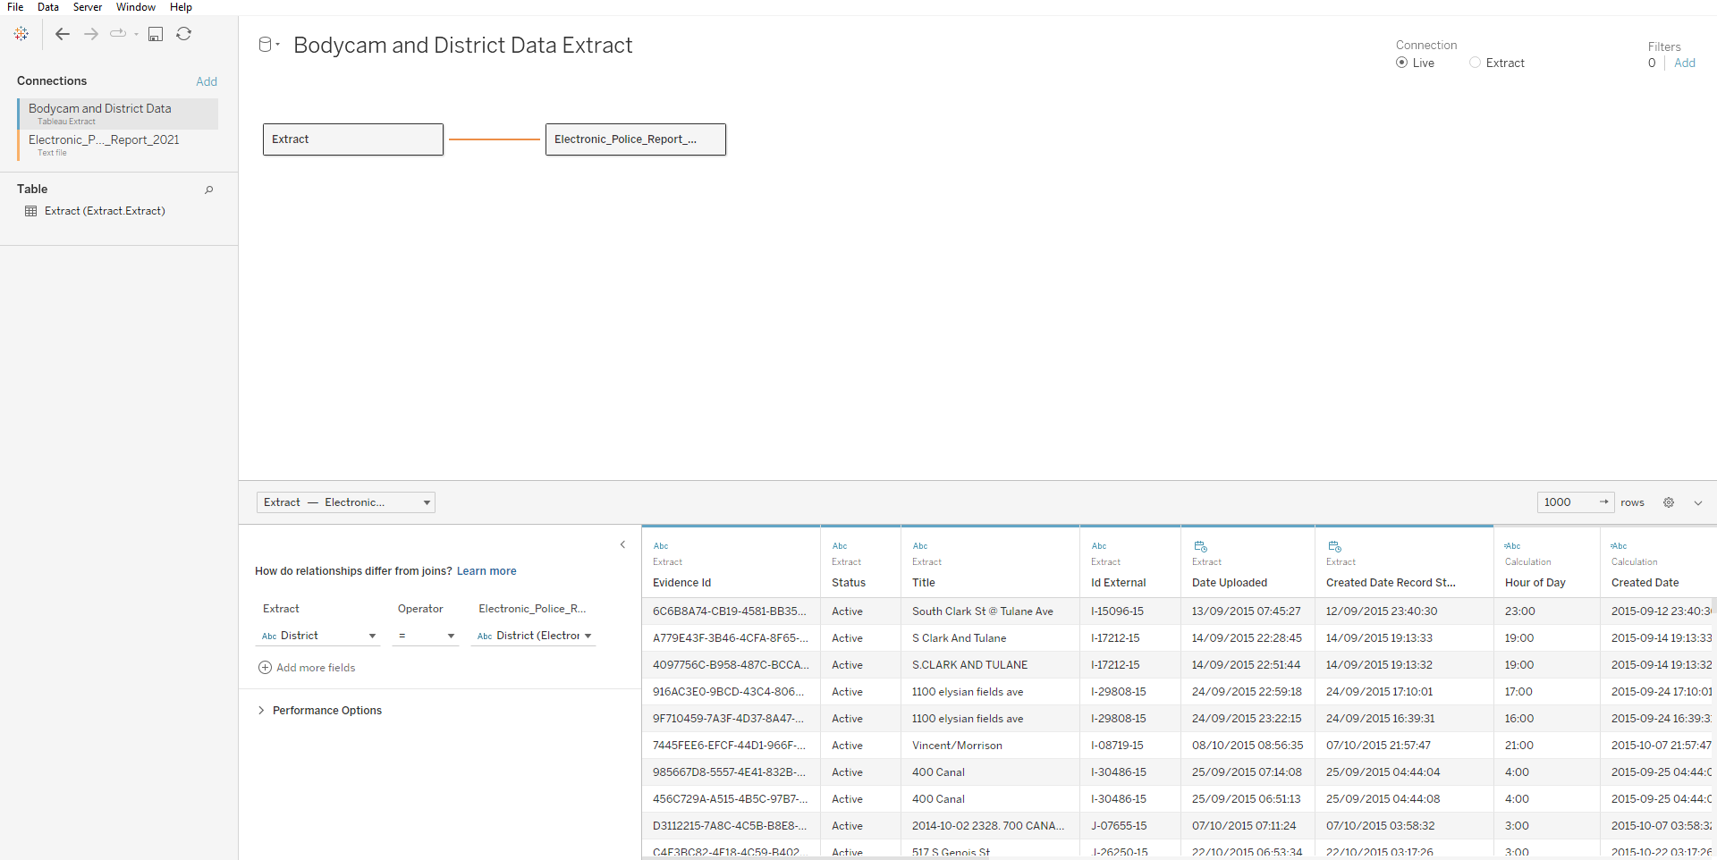The height and width of the screenshot is (860, 1717).
Task: Open the Data menu
Action: coord(48,7)
